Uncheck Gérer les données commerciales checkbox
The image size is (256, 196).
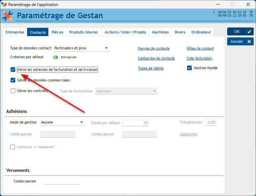click(13, 80)
